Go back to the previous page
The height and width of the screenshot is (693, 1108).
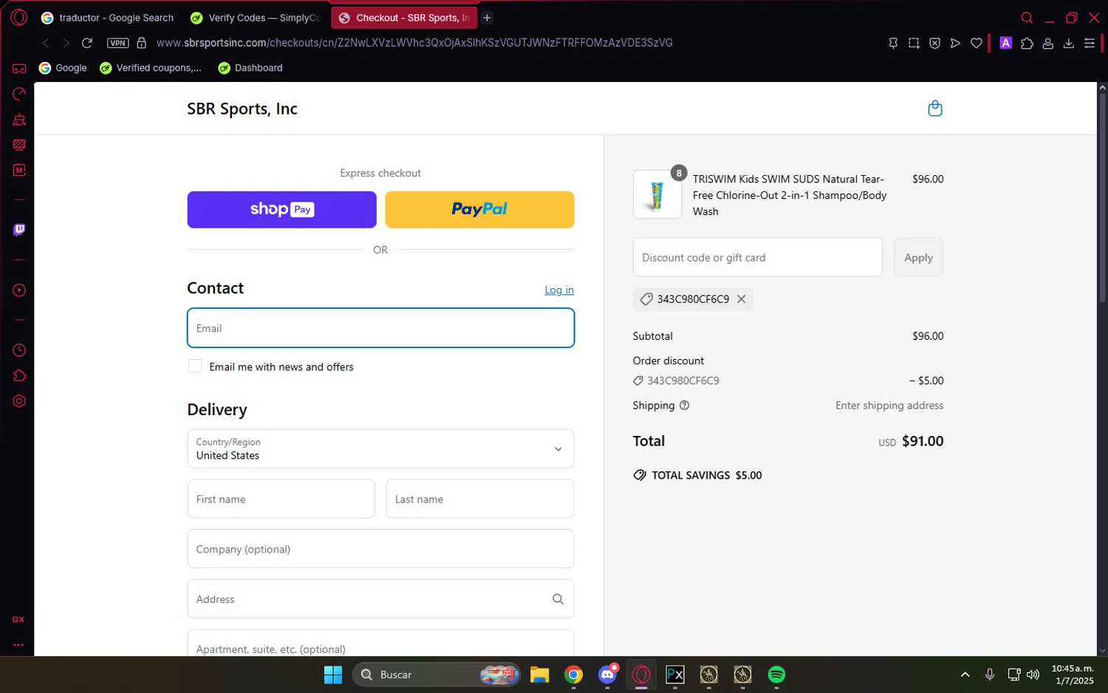[46, 43]
